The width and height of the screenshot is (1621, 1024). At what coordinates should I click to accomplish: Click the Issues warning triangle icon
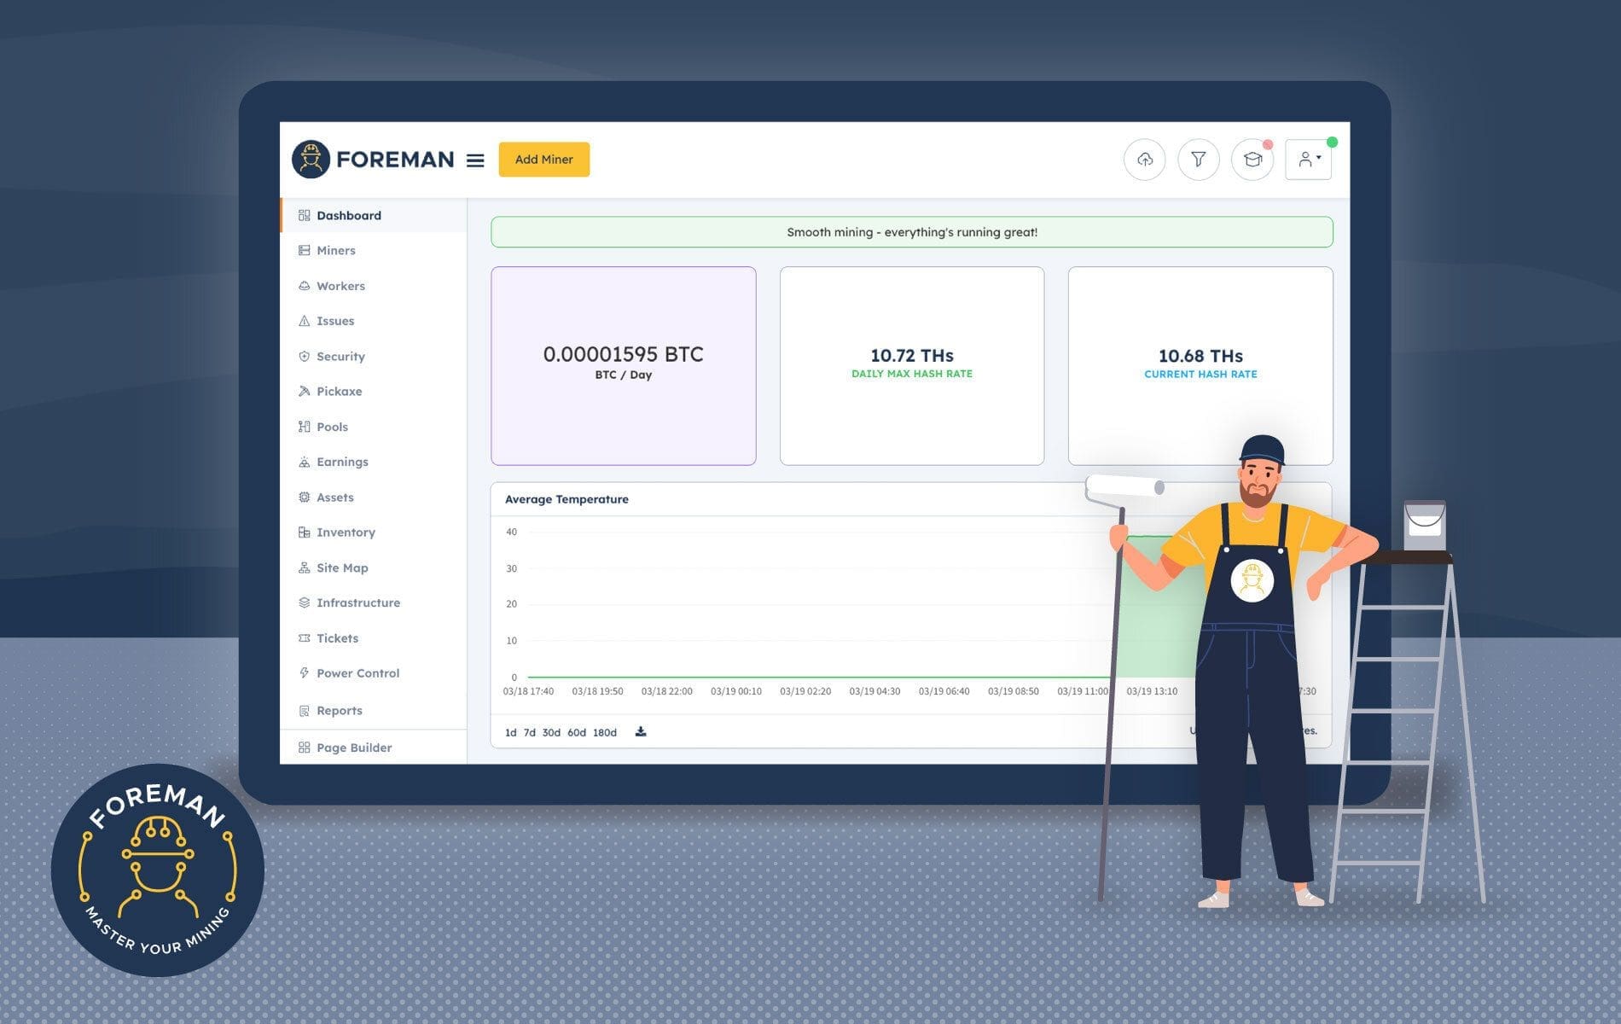(304, 321)
